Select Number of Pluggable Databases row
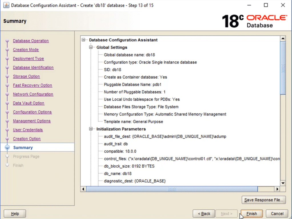 (x=135, y=92)
